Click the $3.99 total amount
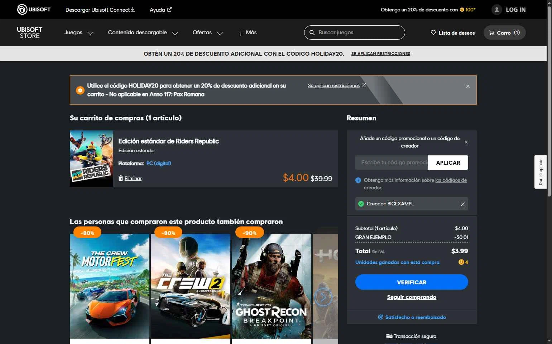This screenshot has height=344, width=552. point(460,251)
